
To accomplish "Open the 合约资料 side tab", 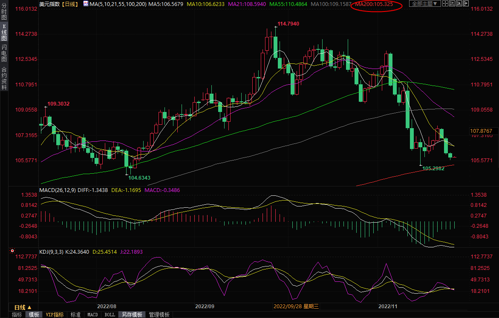I will click(4, 78).
